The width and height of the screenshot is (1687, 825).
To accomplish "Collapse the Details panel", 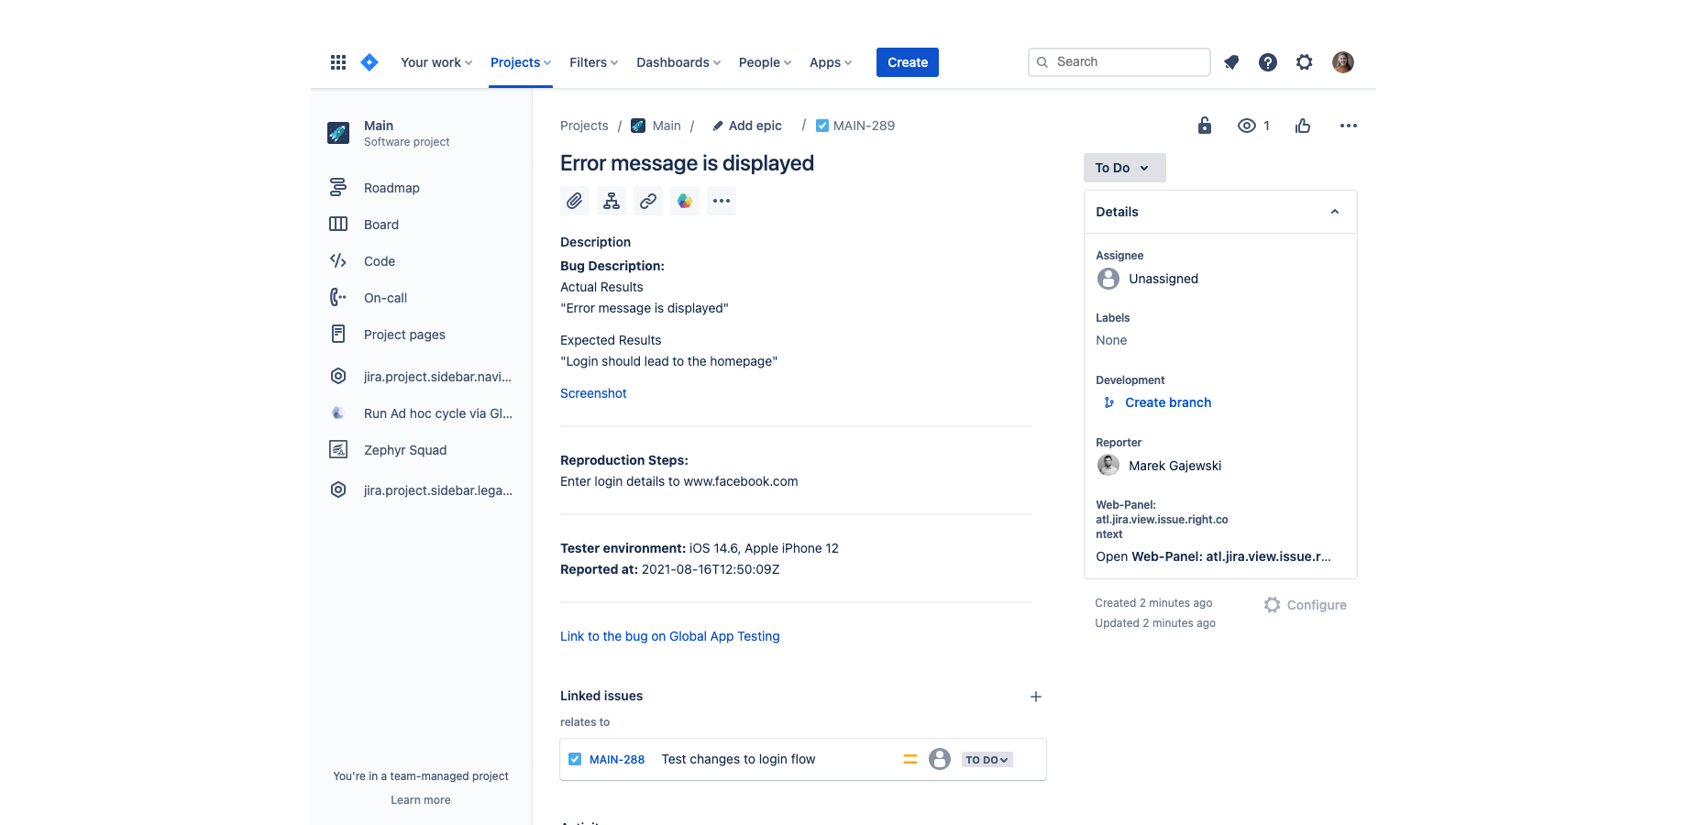I will (x=1334, y=211).
